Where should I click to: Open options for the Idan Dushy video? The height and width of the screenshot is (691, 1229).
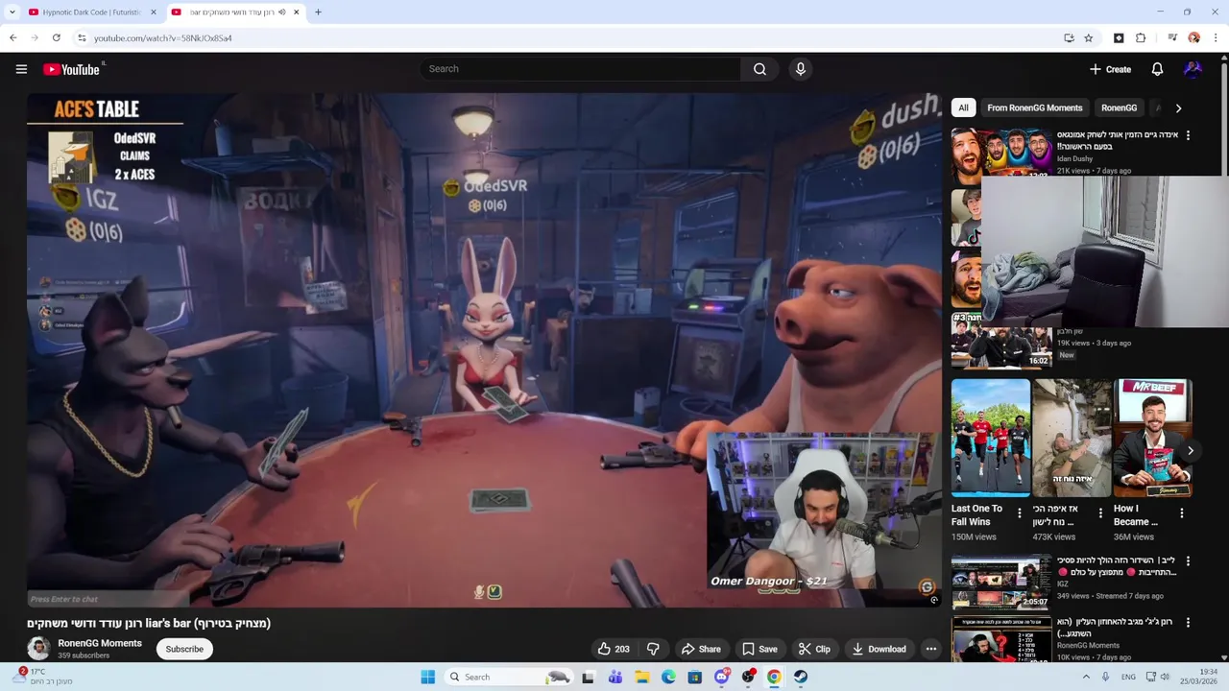[x=1188, y=135]
